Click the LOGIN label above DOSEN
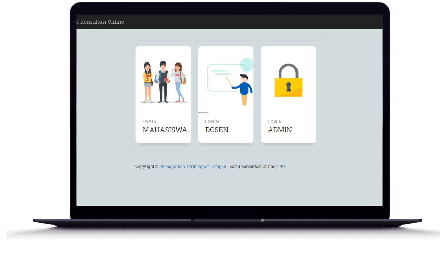Image resolution: width=440 pixels, height=258 pixels. tap(212, 122)
